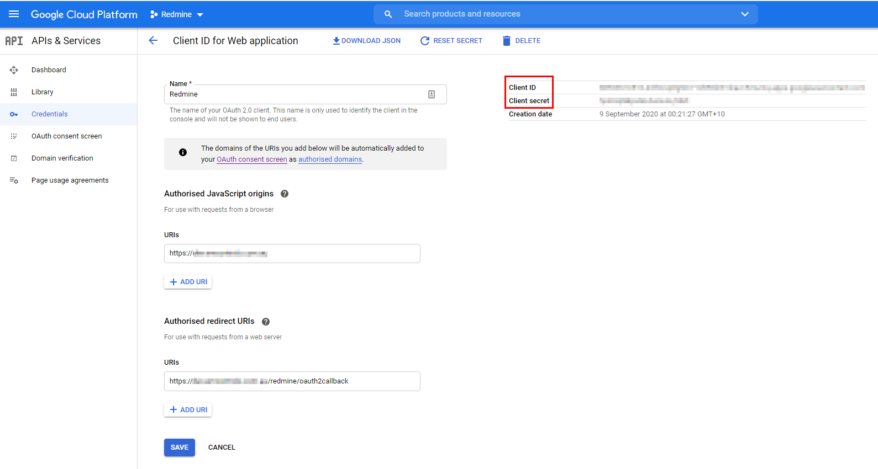The height and width of the screenshot is (469, 878).
Task: Go back using the left arrow
Action: (153, 40)
